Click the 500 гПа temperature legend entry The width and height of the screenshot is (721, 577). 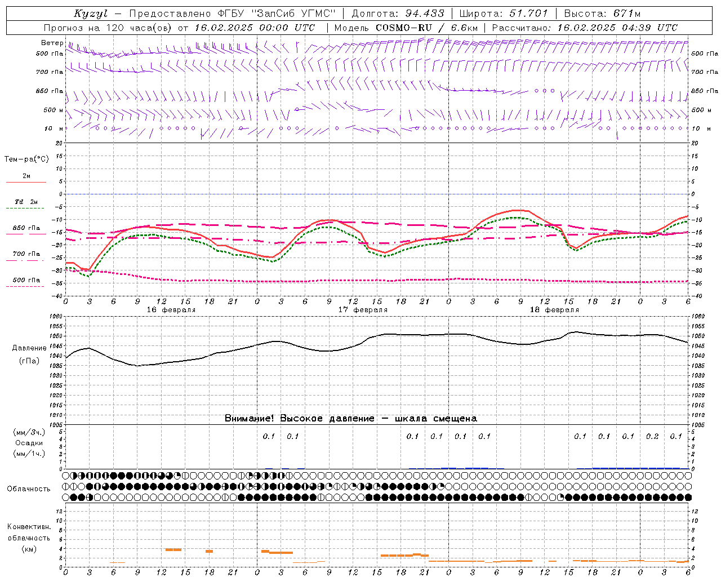coord(26,280)
